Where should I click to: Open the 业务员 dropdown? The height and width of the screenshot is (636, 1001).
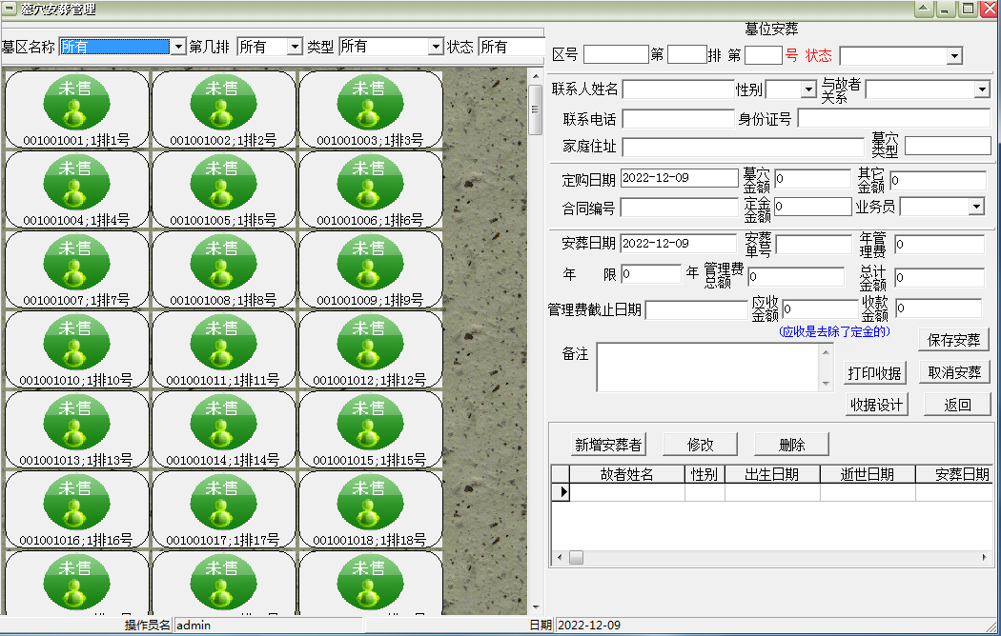(x=976, y=207)
